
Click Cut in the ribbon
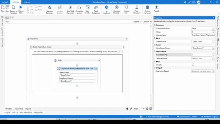coord(30,7)
